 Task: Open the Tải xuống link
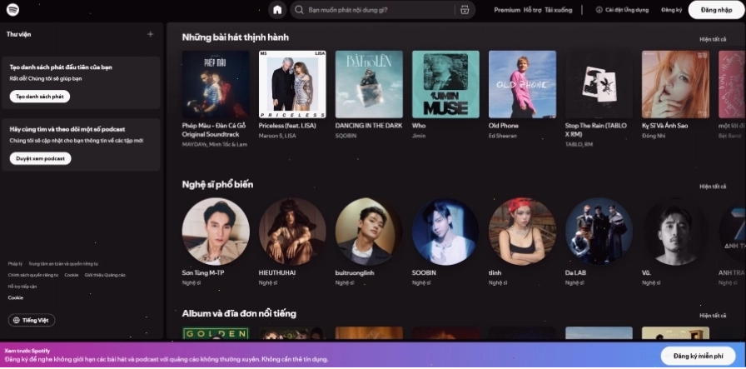(x=558, y=9)
